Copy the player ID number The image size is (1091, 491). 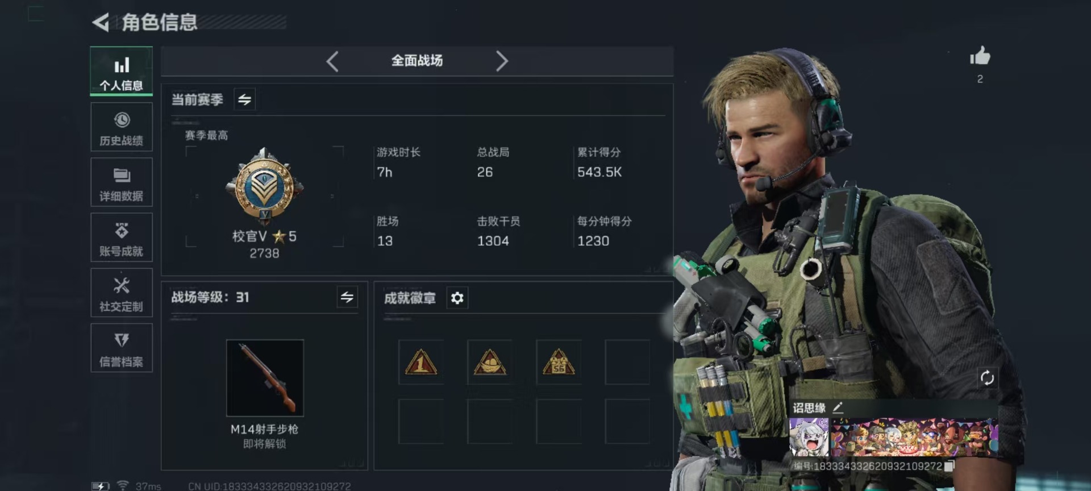coord(948,466)
